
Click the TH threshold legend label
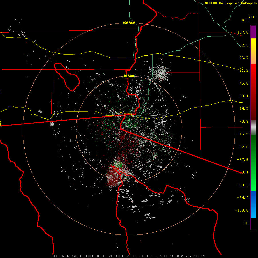coord(246,223)
